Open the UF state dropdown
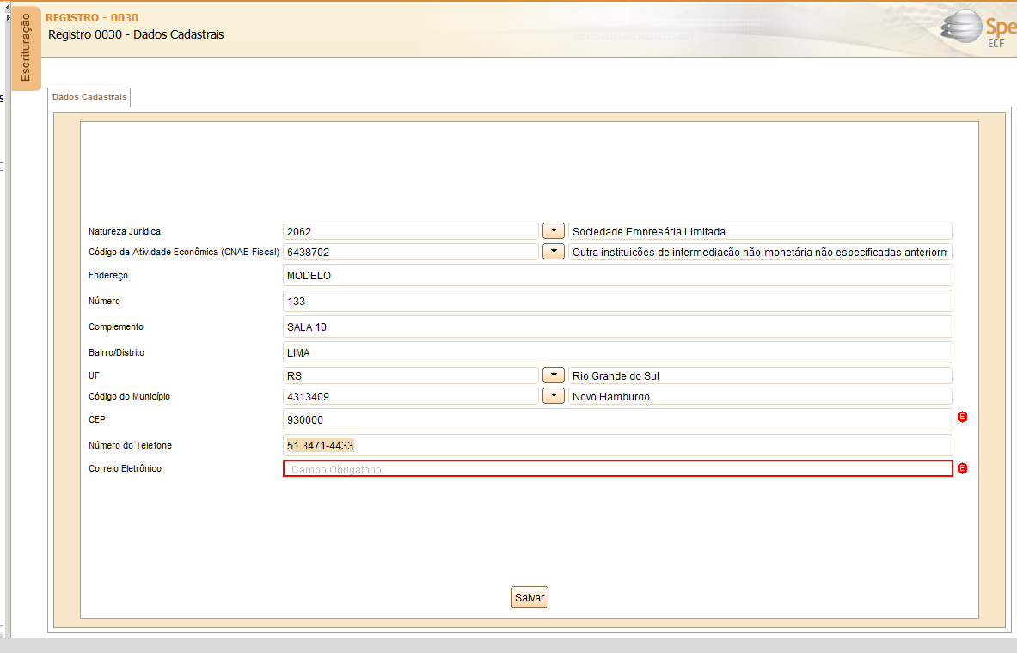The height and width of the screenshot is (653, 1017). [x=554, y=375]
